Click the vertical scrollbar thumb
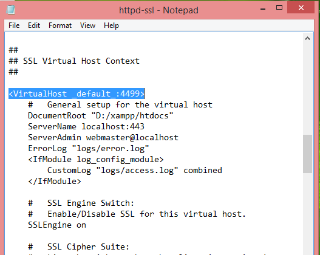Screen dimensions: 320x255 pos(307,154)
